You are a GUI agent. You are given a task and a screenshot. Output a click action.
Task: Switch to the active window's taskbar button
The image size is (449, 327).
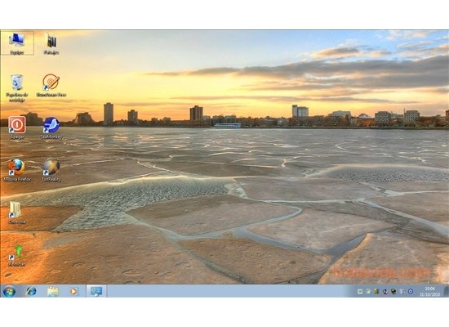96,291
